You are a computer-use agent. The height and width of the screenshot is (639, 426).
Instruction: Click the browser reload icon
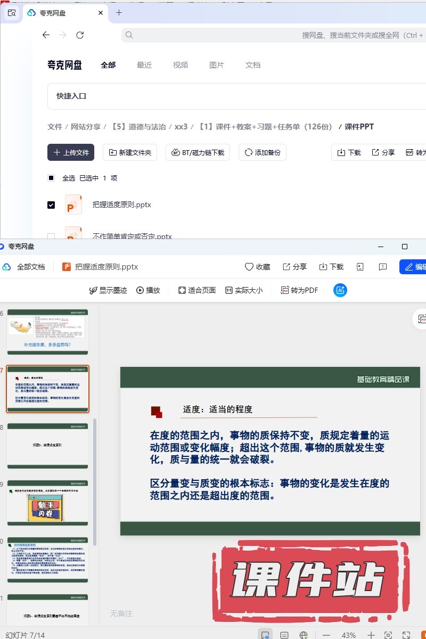80,35
